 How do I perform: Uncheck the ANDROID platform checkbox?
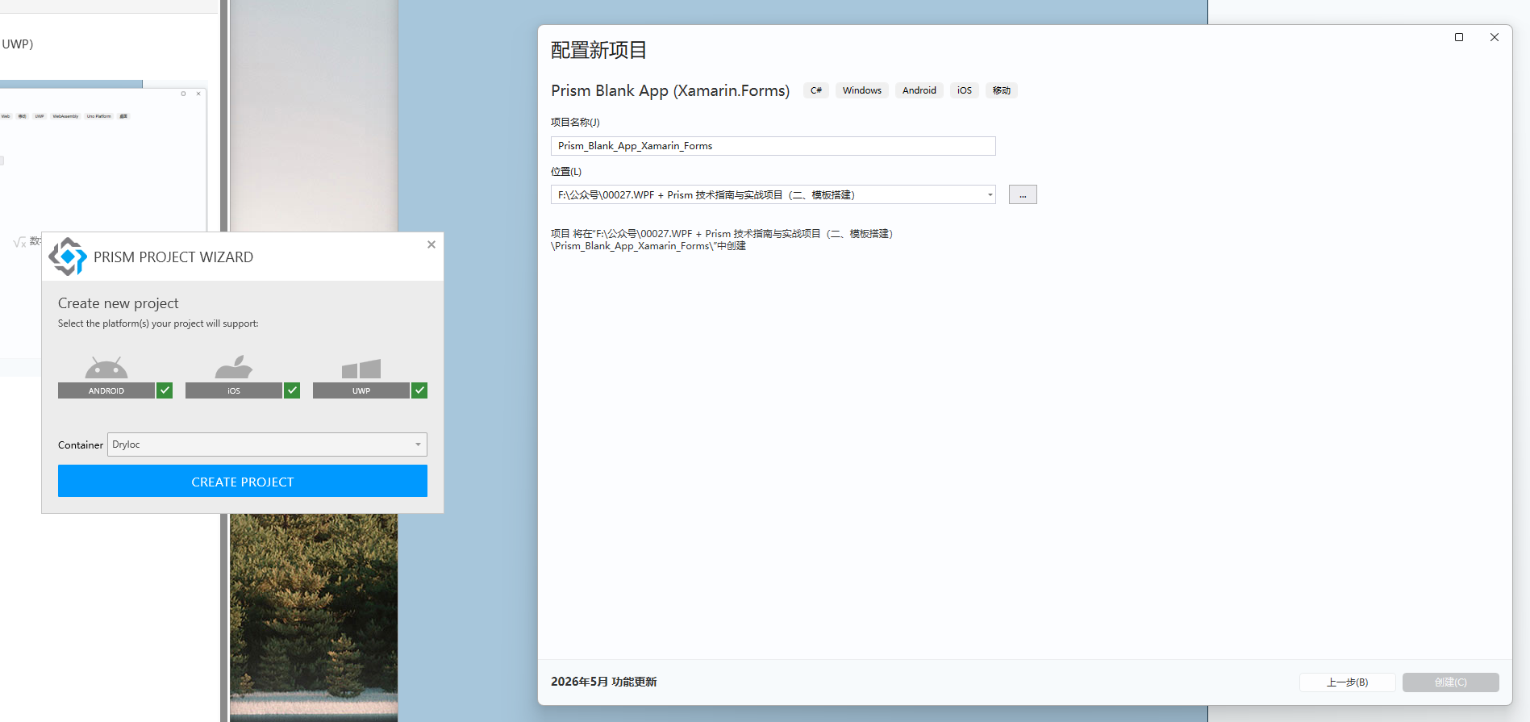(x=165, y=390)
